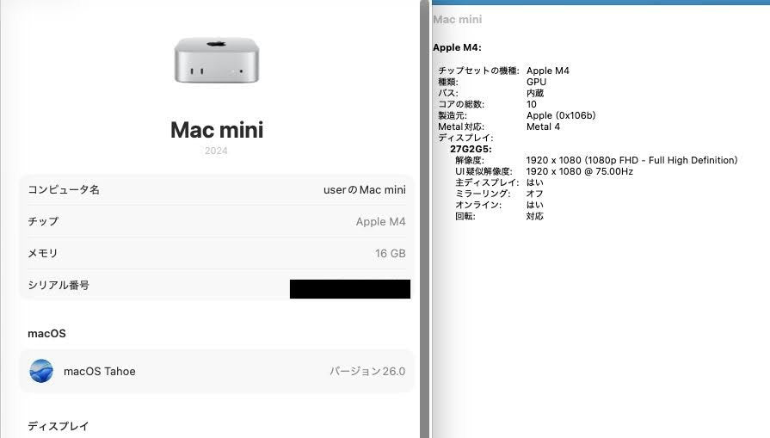Click the 'Mac mini' header in report pane

coord(457,19)
